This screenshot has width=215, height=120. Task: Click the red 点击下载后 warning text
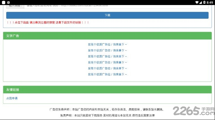(48, 22)
